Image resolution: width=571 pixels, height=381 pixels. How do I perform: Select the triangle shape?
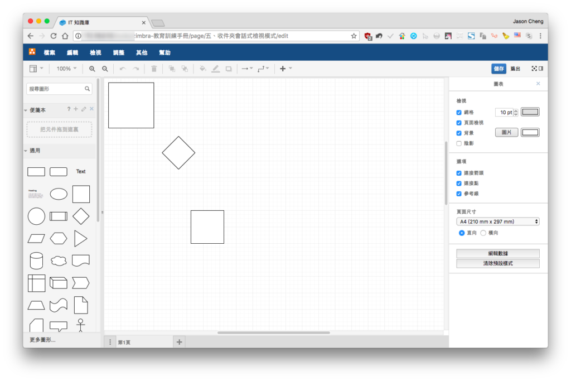click(x=80, y=239)
